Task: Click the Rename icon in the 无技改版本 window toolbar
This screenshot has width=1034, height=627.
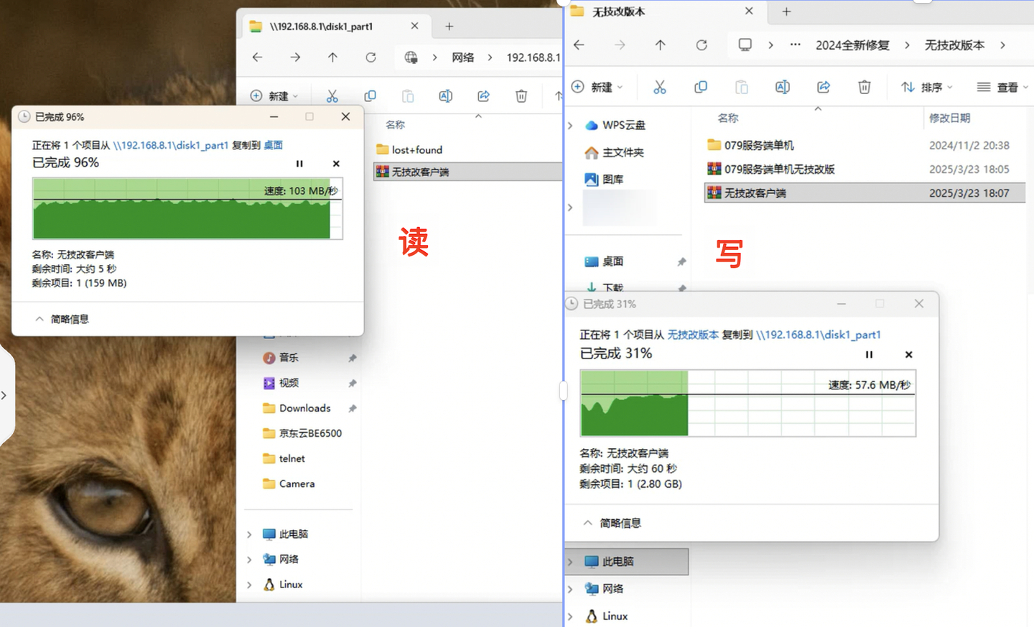Action: (x=782, y=87)
